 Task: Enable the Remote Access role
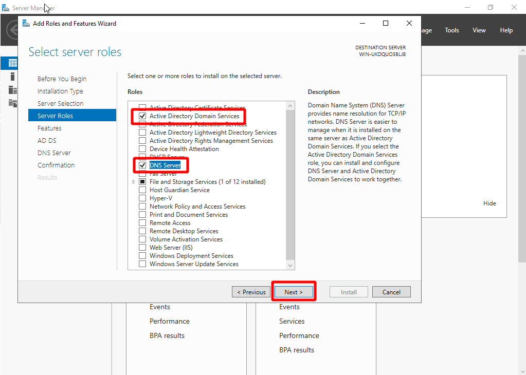click(142, 223)
